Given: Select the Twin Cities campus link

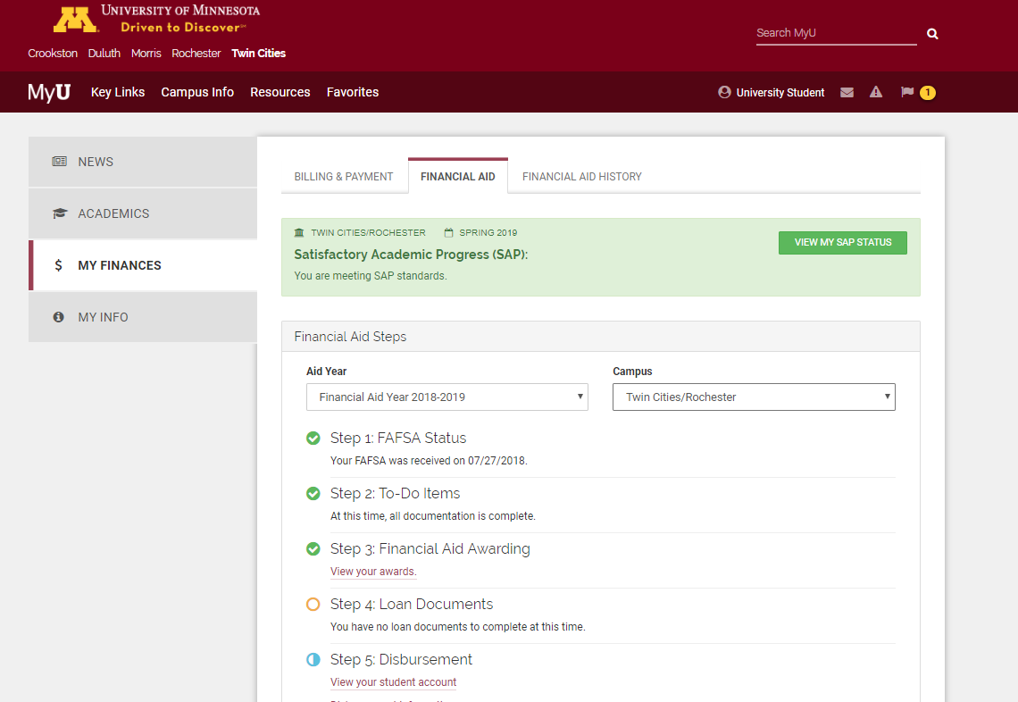Looking at the screenshot, I should (258, 54).
